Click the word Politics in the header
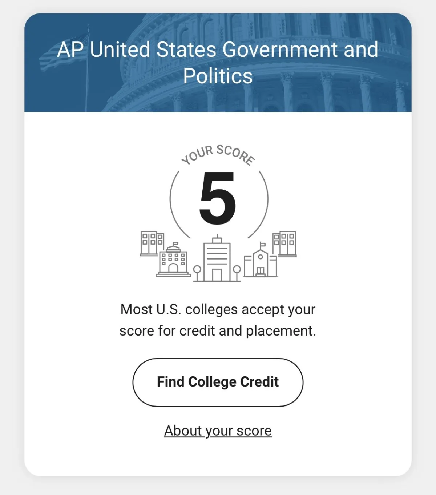Image resolution: width=436 pixels, height=495 pixels. [218, 76]
